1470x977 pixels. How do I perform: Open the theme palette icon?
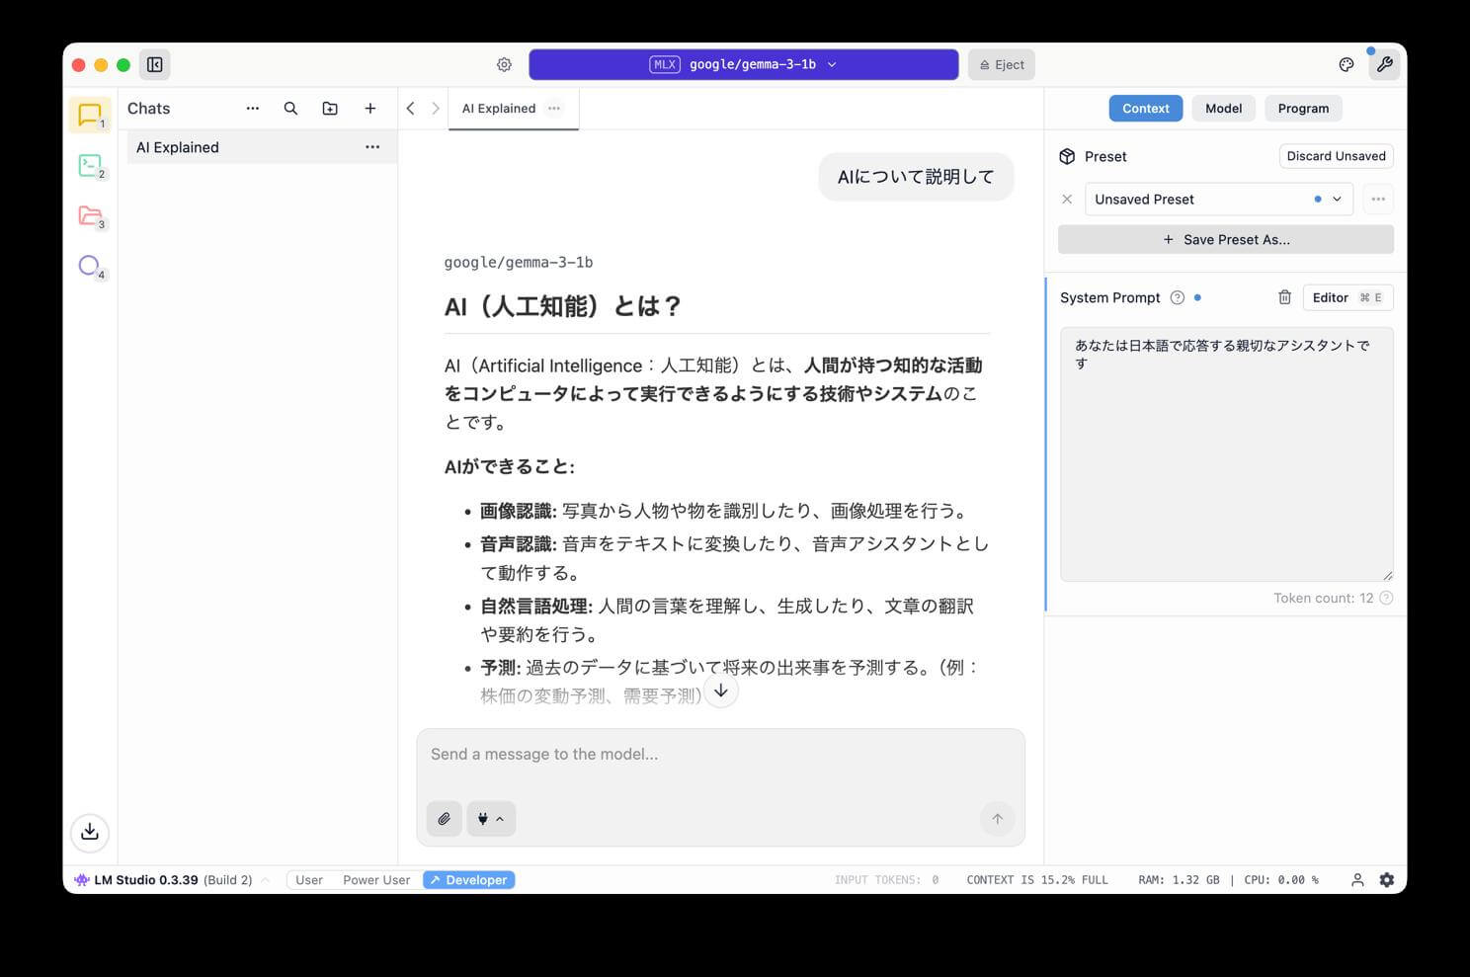point(1346,65)
